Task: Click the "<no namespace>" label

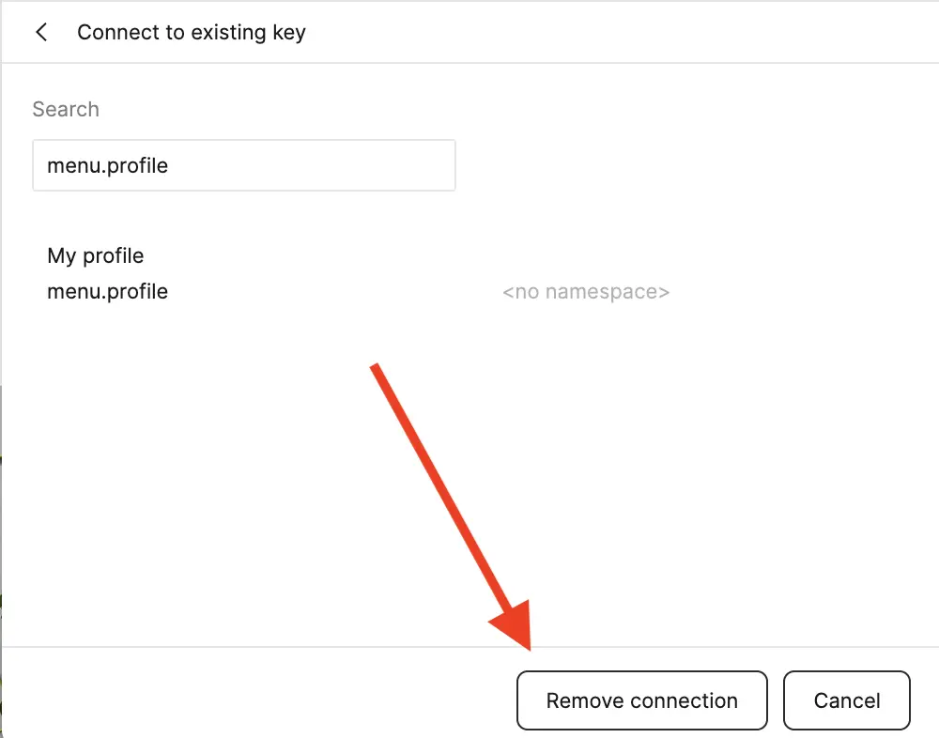Action: coord(586,292)
